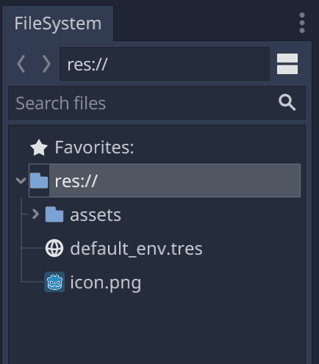
Task: Click the Favorites star icon
Action: tap(39, 148)
